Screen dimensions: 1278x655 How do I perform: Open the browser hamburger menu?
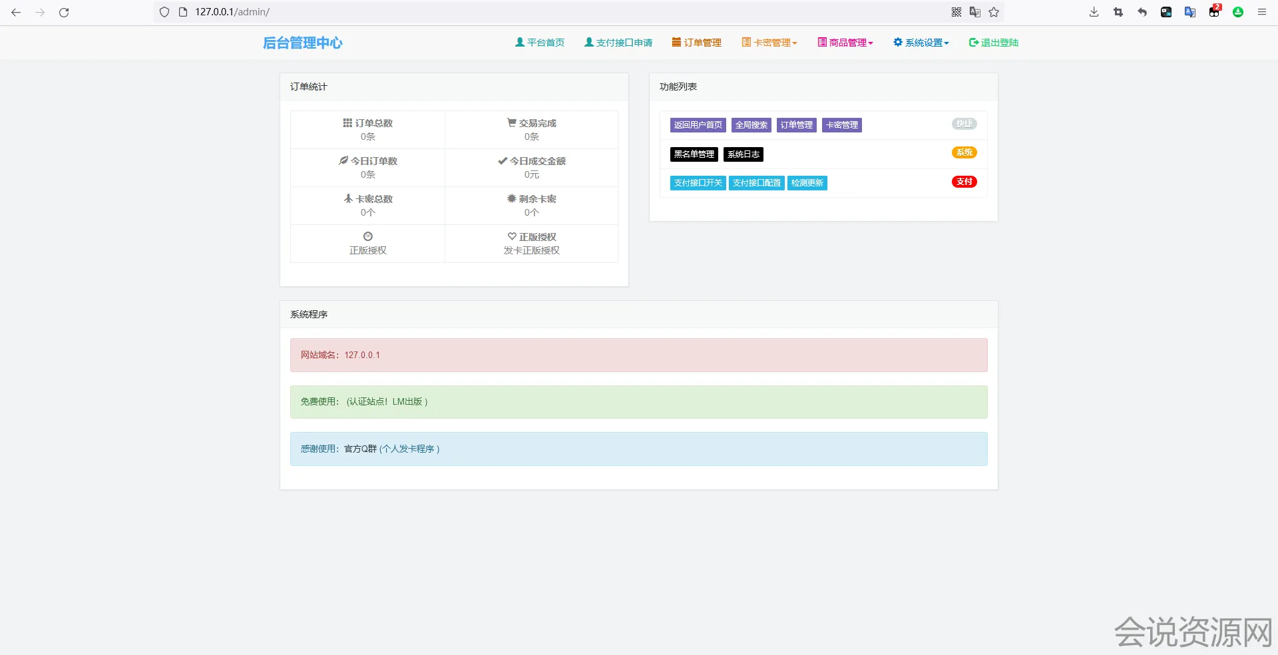1261,12
